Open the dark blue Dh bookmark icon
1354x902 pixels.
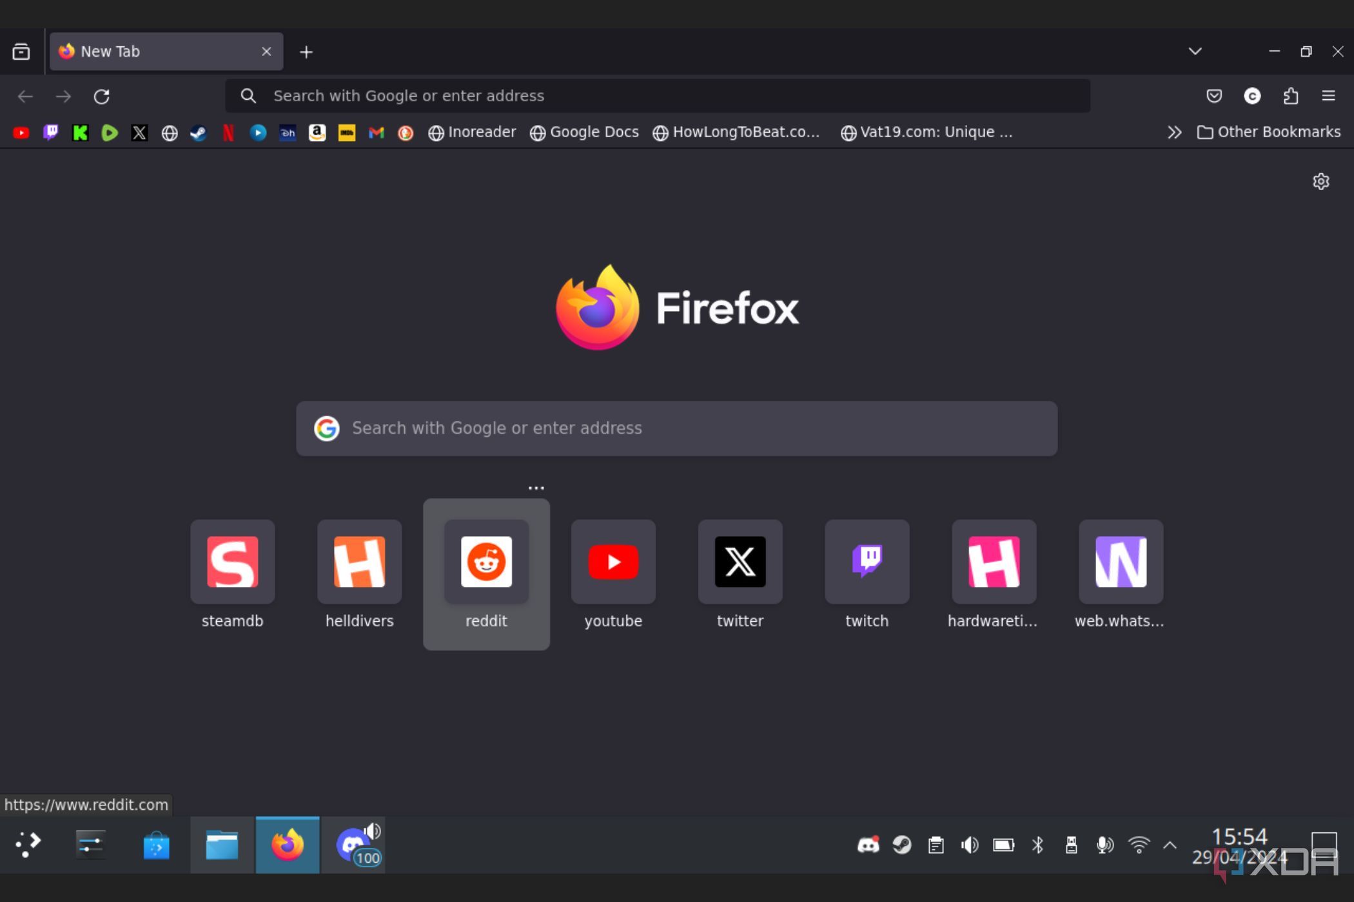(288, 133)
